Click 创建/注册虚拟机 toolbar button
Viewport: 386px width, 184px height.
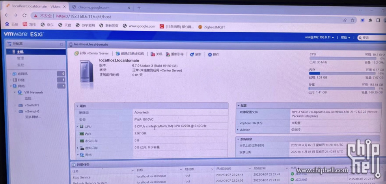click(130, 54)
